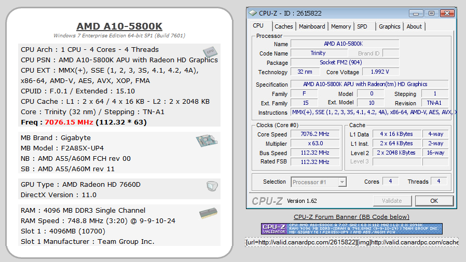The width and height of the screenshot is (466, 262).
Task: Select the SPD tab
Action: click(x=362, y=26)
